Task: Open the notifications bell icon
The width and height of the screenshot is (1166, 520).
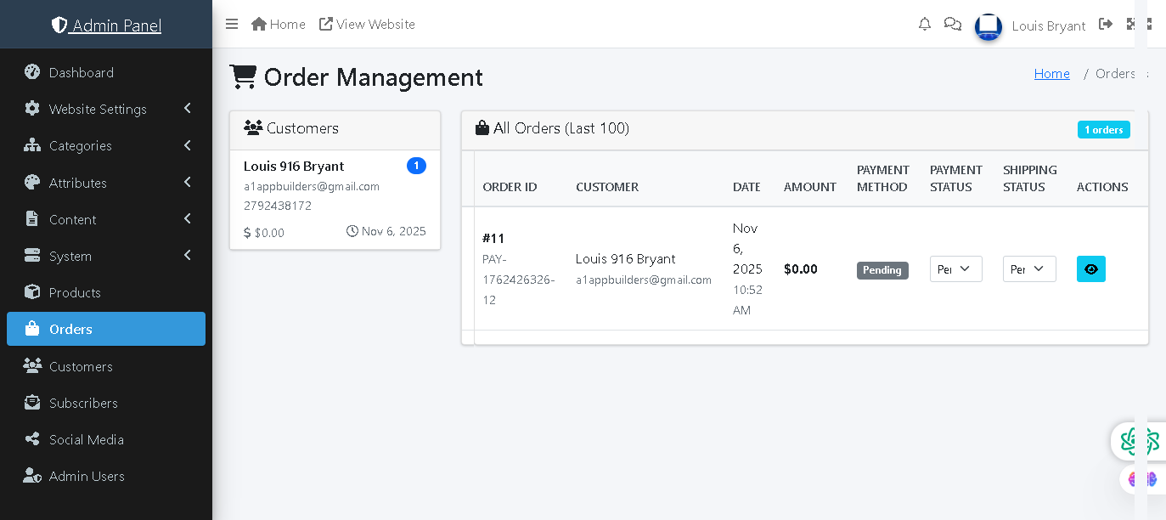Action: pos(925,24)
